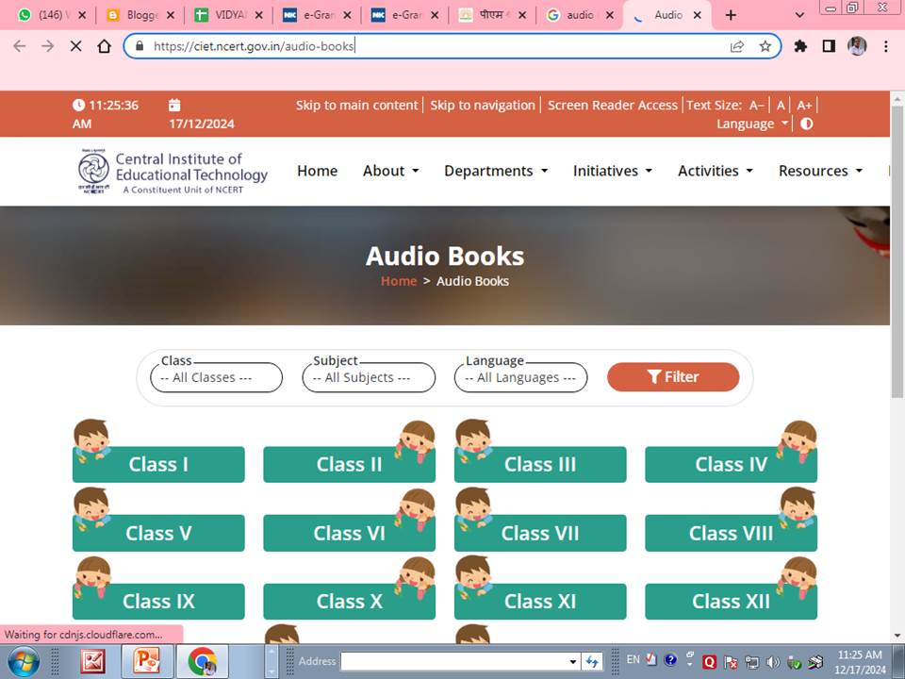Bookmark this page with star icon
905x679 pixels.
tap(765, 46)
